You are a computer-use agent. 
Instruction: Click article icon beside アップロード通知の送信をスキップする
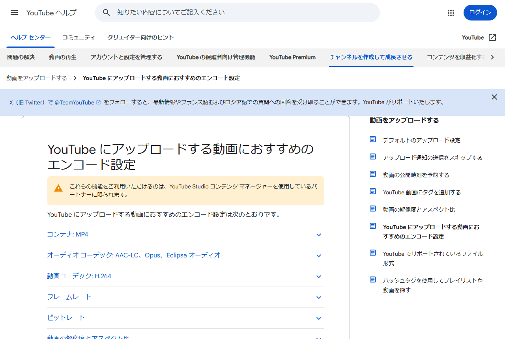[x=373, y=157]
